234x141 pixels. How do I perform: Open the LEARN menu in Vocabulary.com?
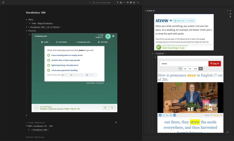tap(45, 42)
